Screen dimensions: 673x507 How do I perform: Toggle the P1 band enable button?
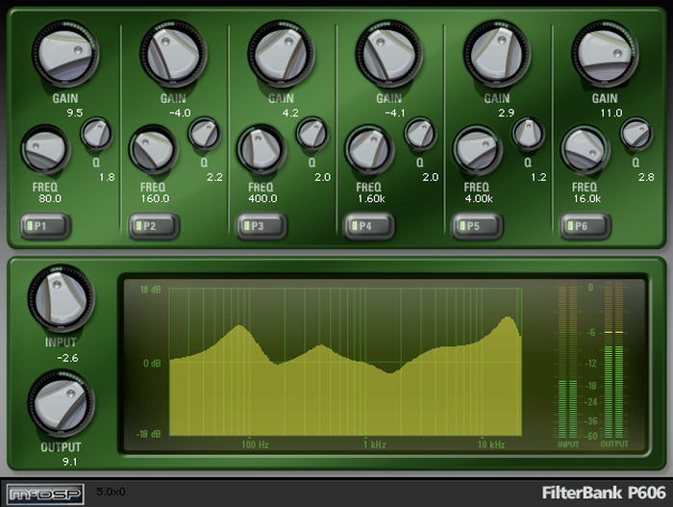click(45, 226)
